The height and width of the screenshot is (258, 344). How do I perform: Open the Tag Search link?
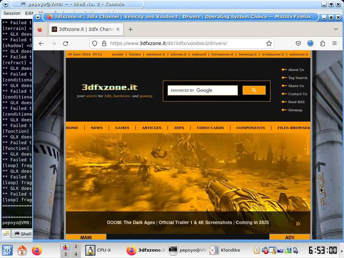click(298, 78)
